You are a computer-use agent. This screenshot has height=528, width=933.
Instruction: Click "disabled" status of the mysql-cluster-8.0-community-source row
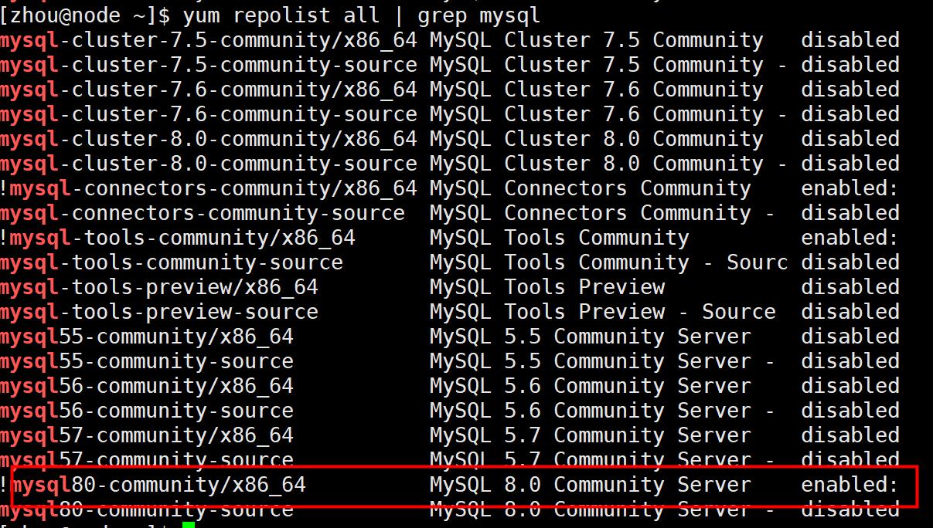(x=850, y=164)
